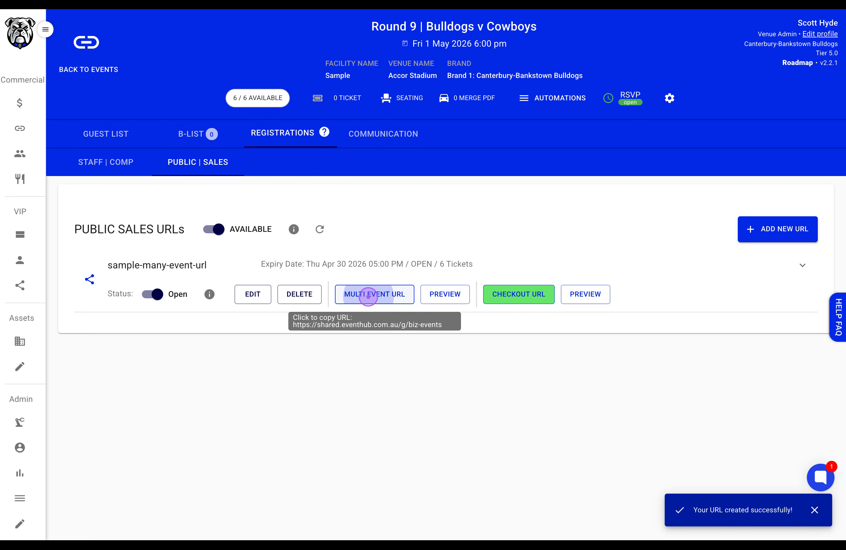Click the ADD NEW URL button
The image size is (846, 550).
coord(778,229)
